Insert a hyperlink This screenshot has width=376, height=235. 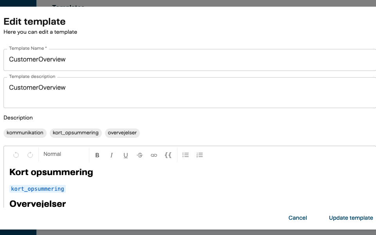pos(154,155)
